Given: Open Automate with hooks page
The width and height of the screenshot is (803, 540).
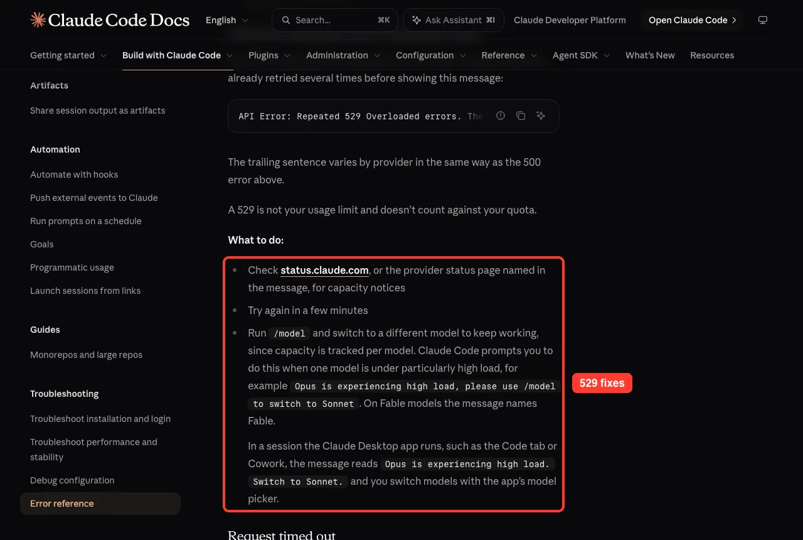Looking at the screenshot, I should point(74,175).
